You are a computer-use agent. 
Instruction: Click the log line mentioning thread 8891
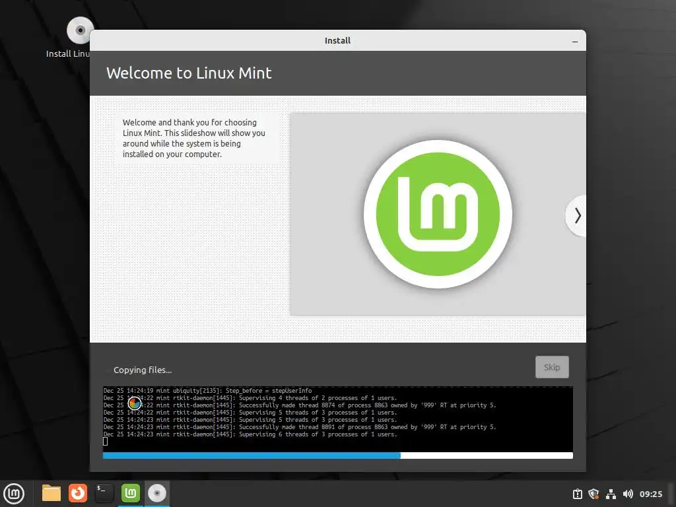tap(300, 427)
